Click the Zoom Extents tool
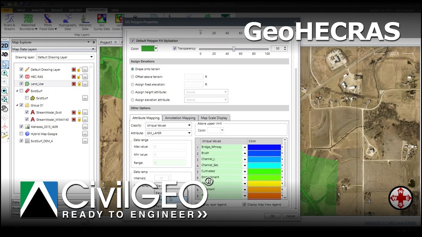The image size is (422, 237). [x=5, y=99]
